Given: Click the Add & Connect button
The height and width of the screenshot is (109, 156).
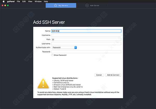Looking at the screenshot, I should click(x=113, y=75).
